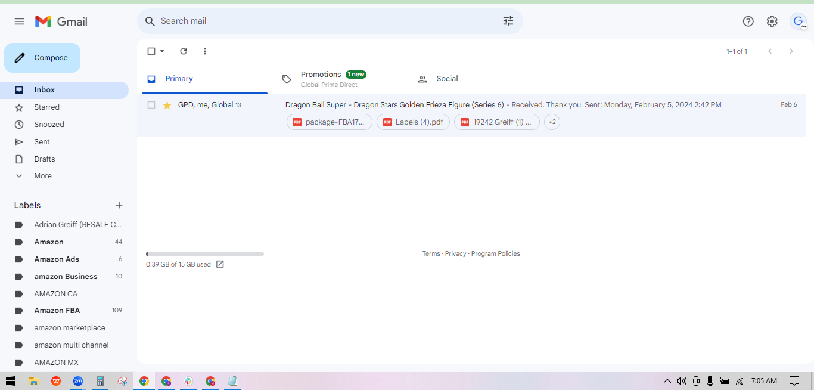Open Labels (4).pdf attachment chip
814x390 pixels.
413,122
